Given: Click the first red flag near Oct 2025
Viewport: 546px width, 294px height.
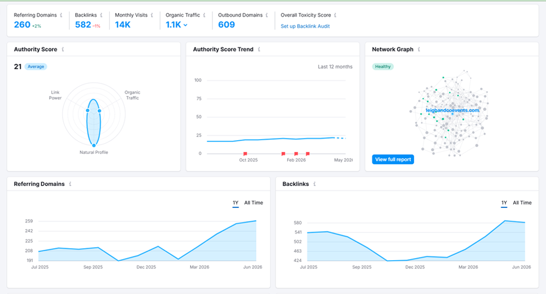Looking at the screenshot, I should pos(245,153).
